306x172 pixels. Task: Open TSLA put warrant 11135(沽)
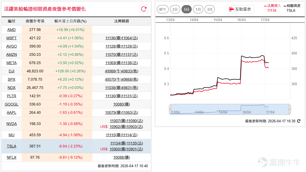pyautogui.click(x=135, y=143)
